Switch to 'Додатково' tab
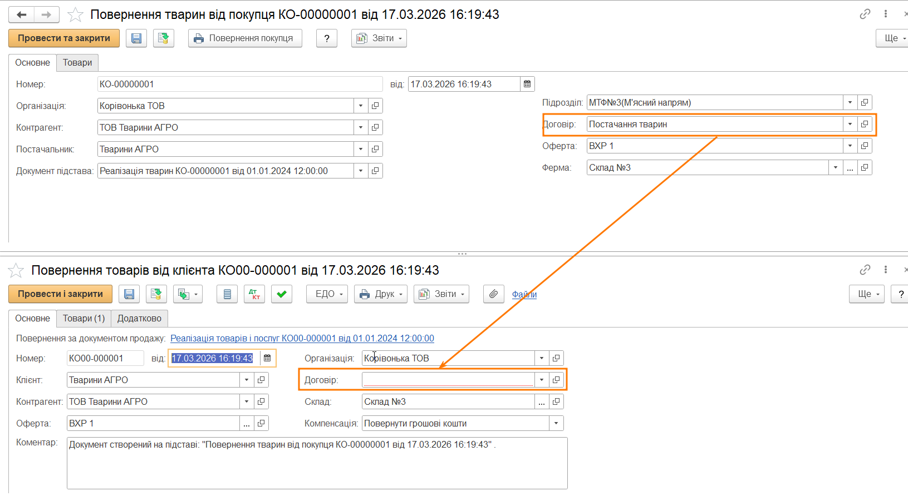 [139, 319]
